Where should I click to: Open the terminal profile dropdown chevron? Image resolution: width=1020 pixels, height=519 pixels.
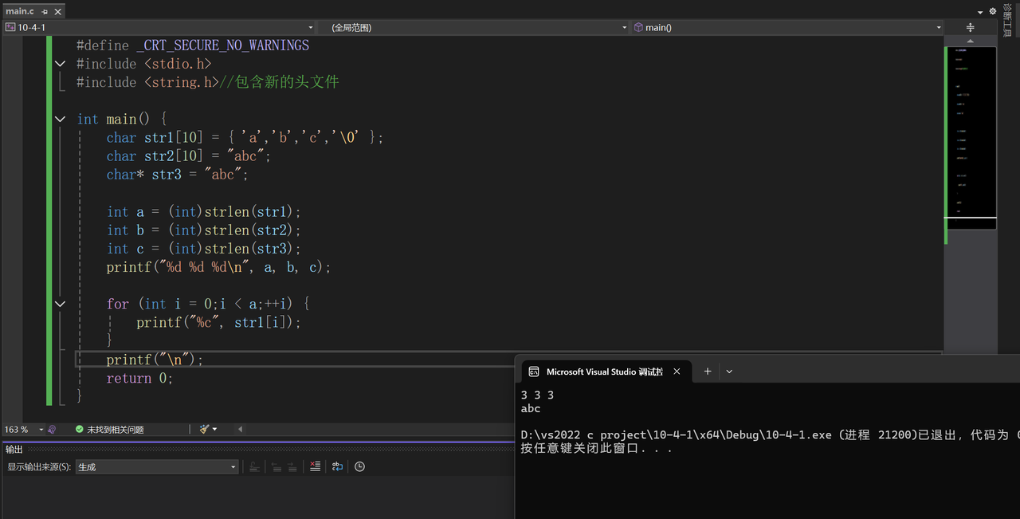click(x=729, y=372)
